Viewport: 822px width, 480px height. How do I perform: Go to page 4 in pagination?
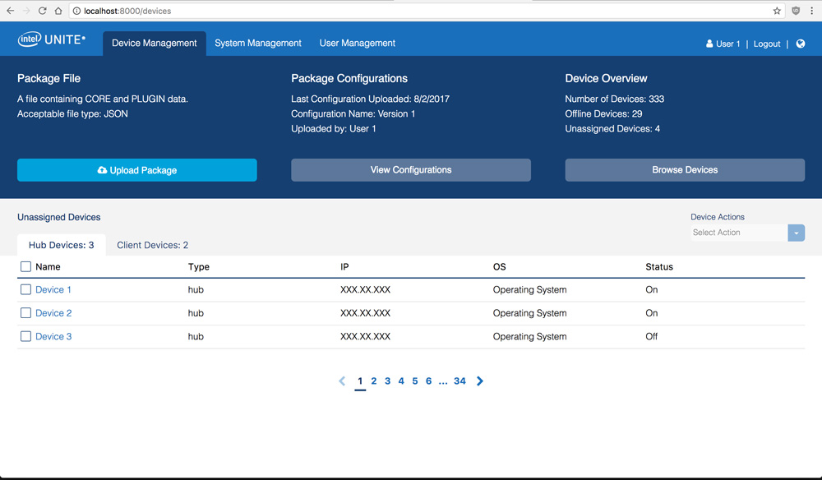[401, 381]
